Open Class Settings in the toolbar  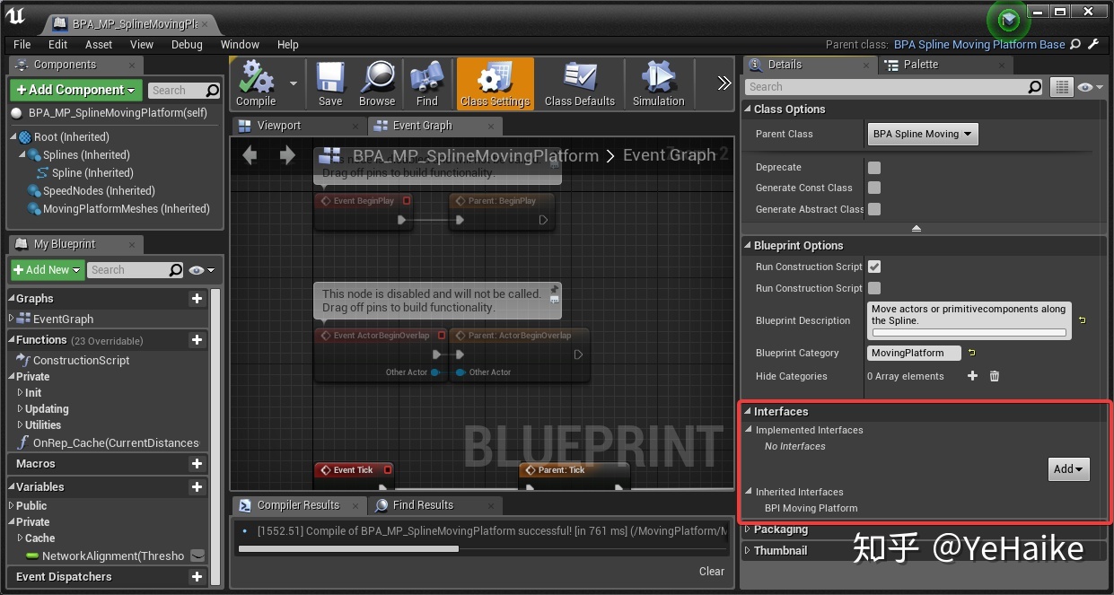[496, 83]
